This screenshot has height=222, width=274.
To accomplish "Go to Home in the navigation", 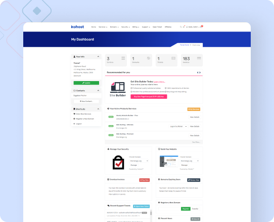I will 94,27.
